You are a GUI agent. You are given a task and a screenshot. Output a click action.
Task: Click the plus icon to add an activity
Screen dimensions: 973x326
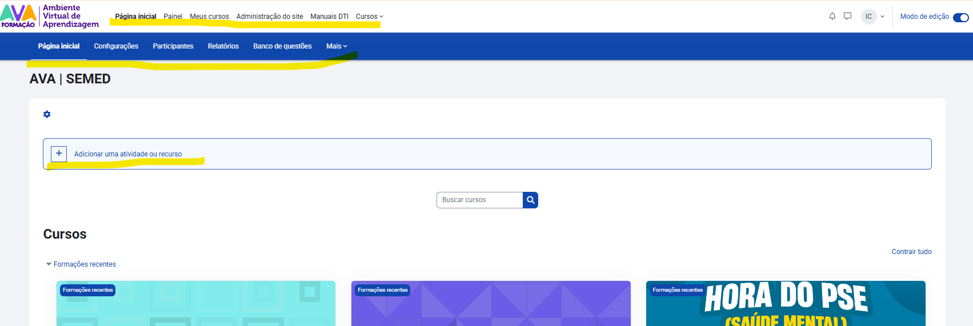click(59, 154)
